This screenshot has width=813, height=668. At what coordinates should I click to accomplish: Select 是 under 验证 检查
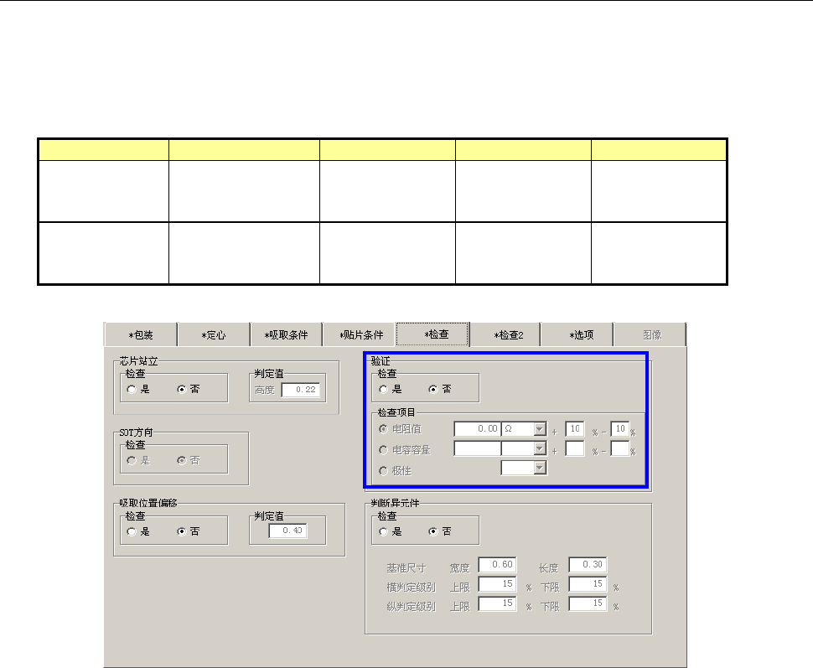click(384, 389)
